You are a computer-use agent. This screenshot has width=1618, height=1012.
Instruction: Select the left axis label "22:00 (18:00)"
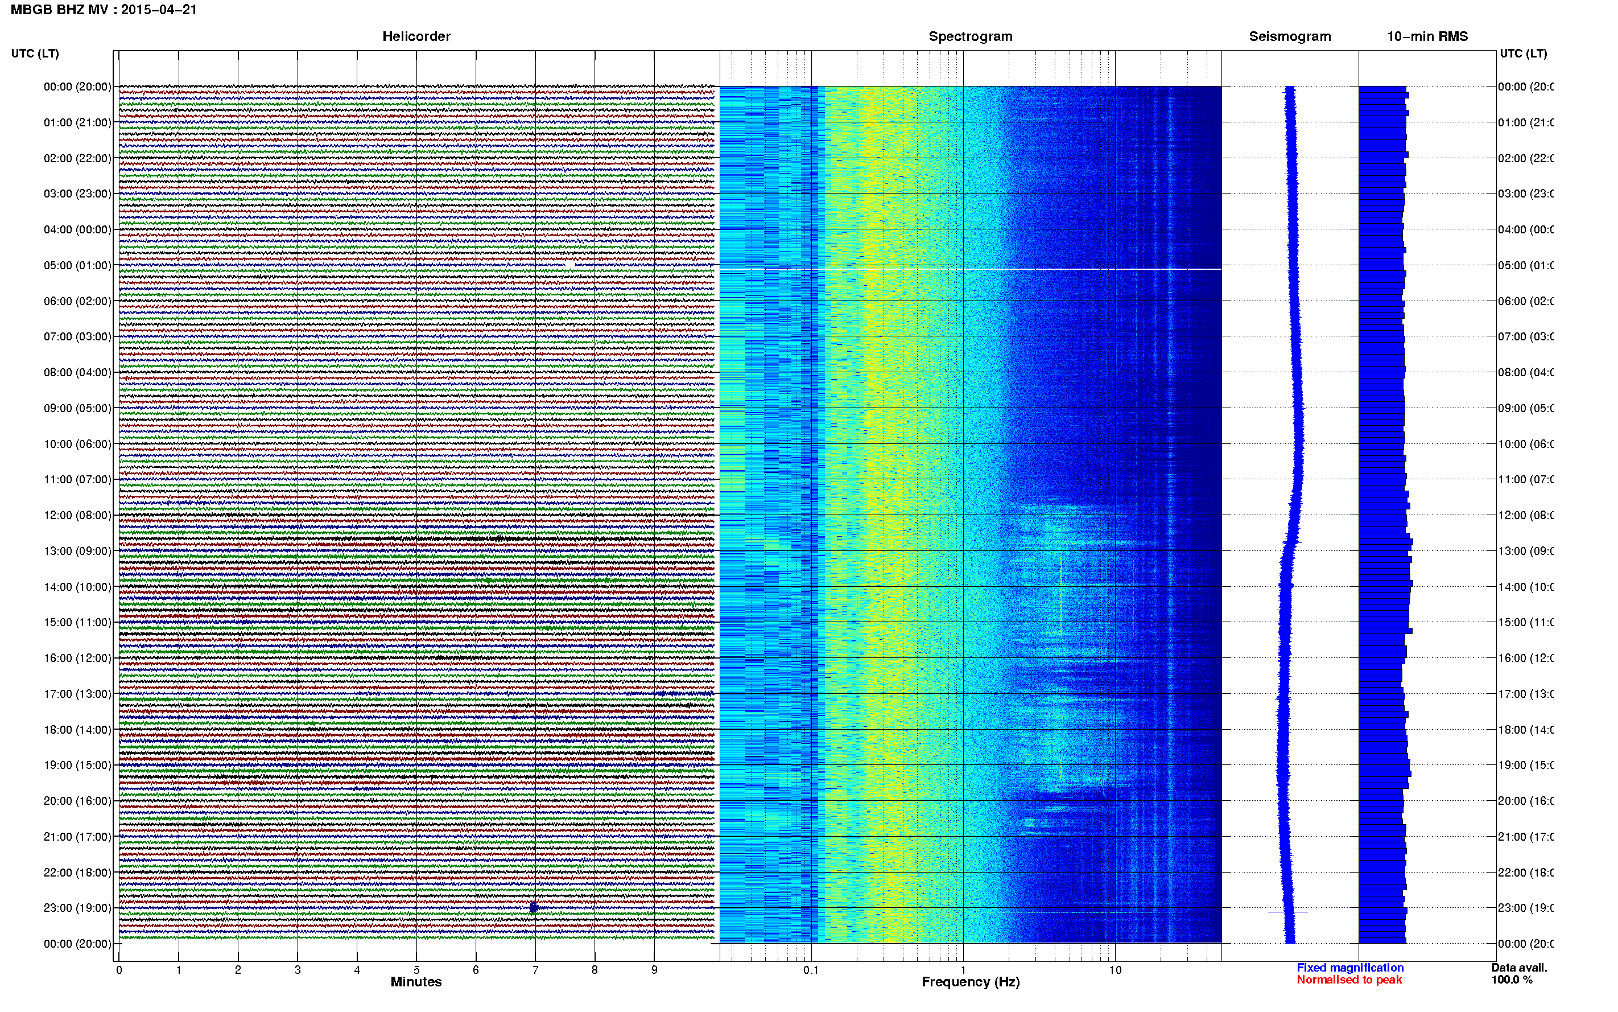coord(77,872)
